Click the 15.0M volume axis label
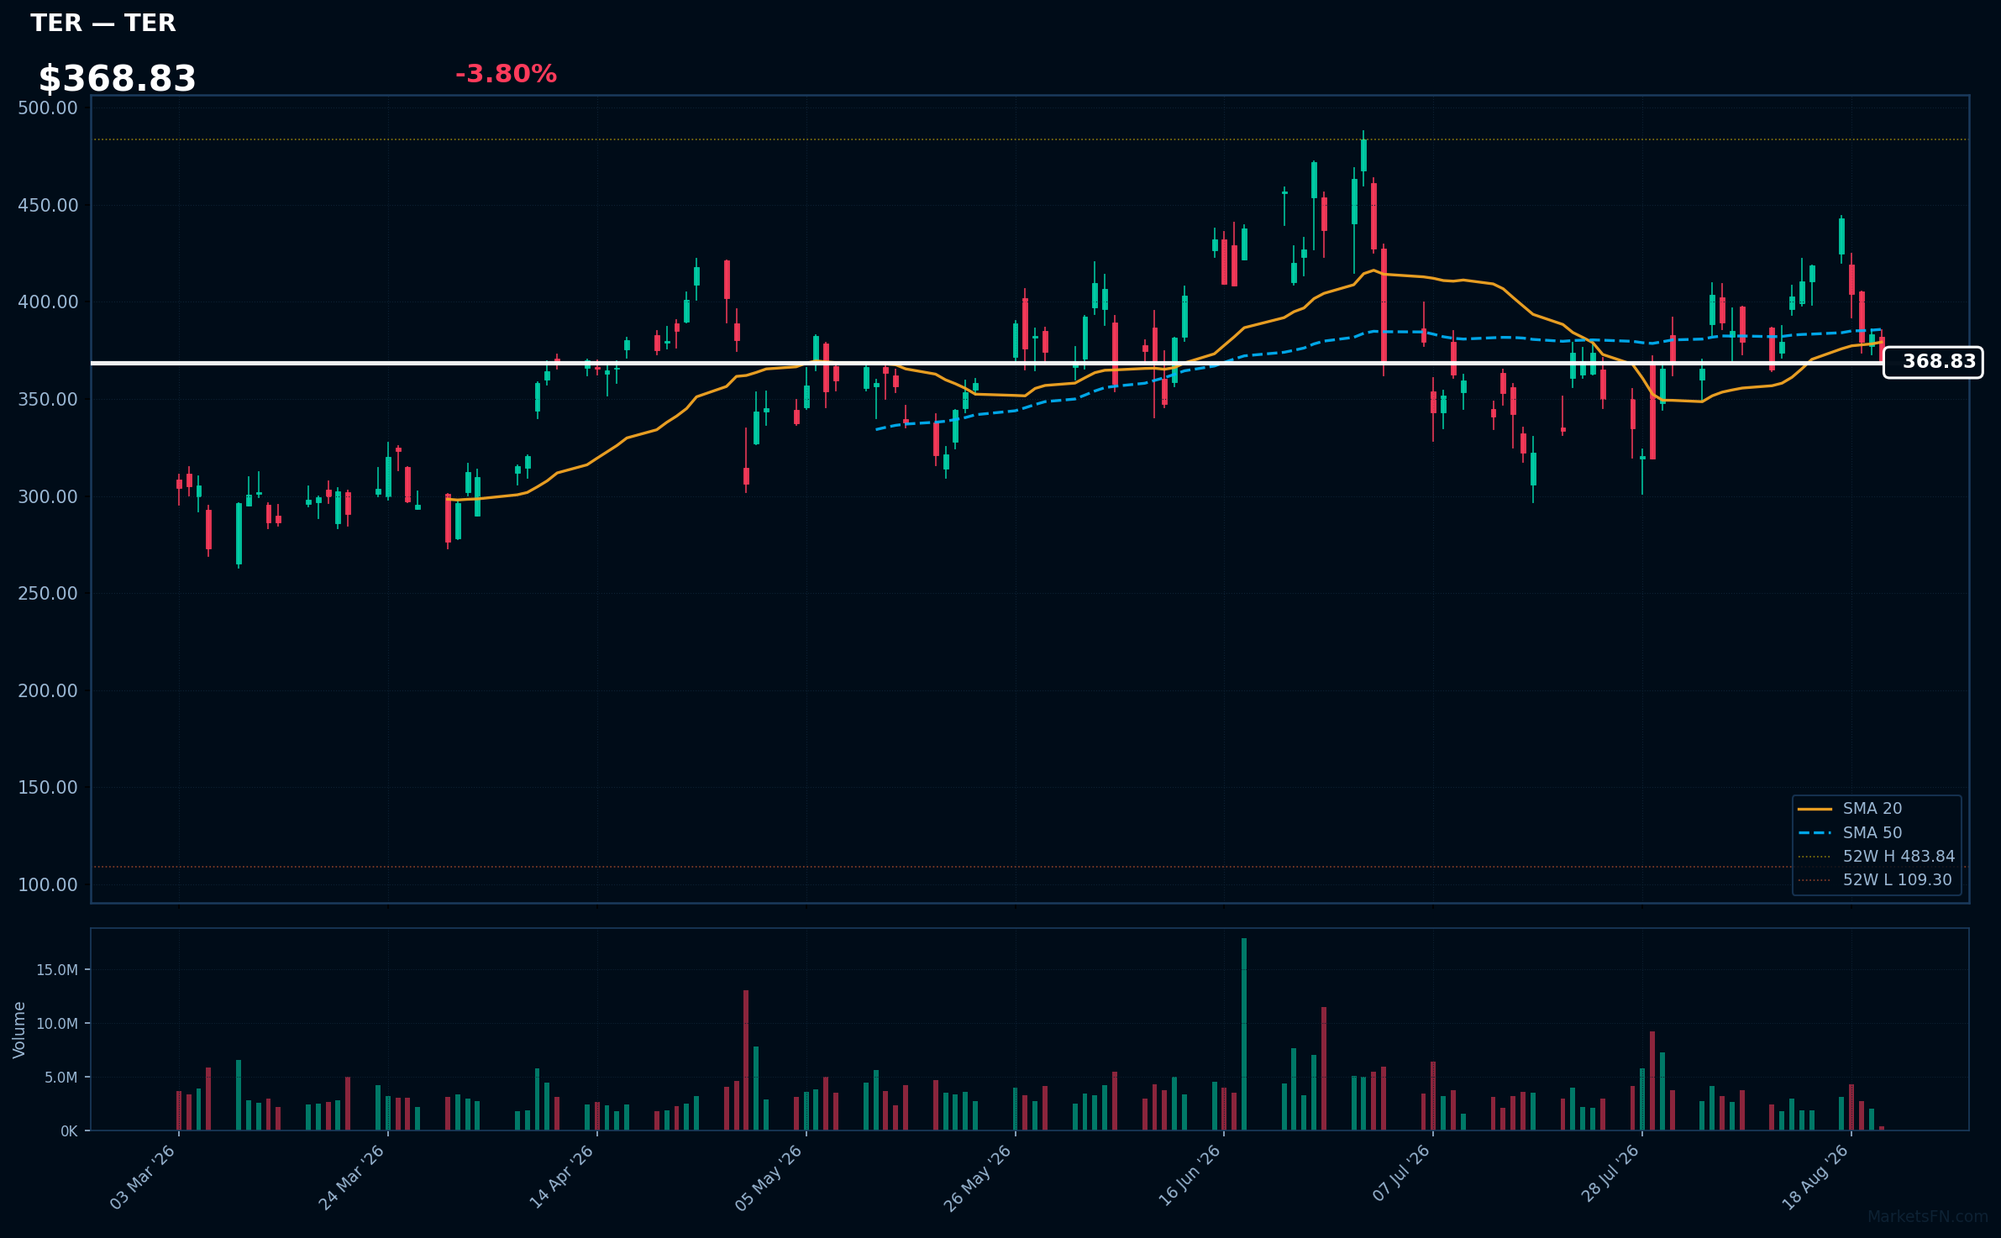 (57, 970)
